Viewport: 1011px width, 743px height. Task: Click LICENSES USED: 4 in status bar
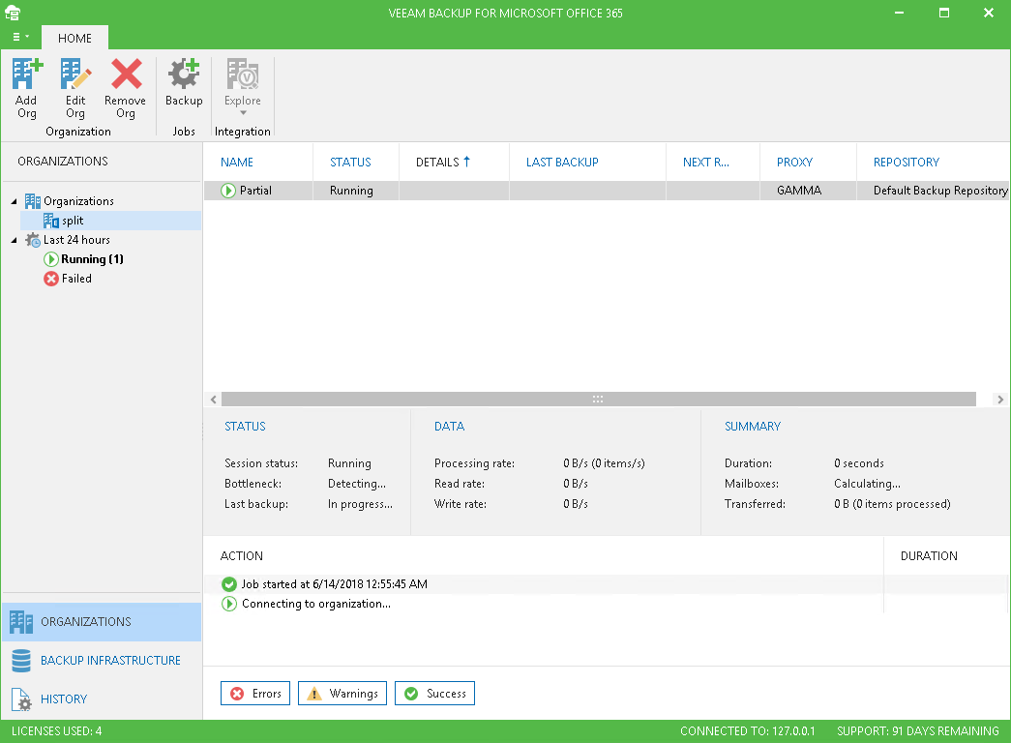(x=57, y=731)
